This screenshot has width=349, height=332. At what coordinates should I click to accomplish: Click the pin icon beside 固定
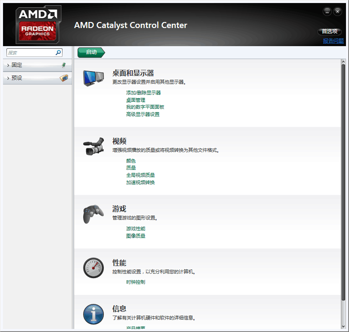tap(64, 65)
